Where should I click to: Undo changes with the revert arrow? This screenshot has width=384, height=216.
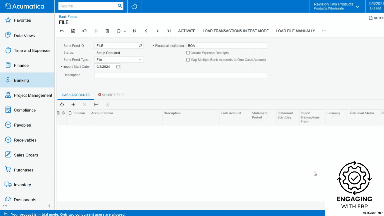click(84, 31)
